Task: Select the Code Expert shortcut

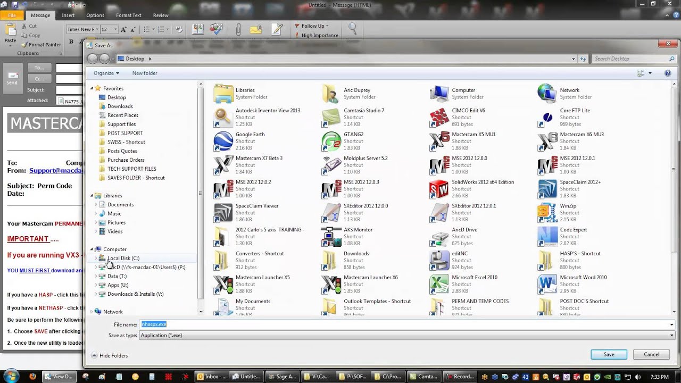Action: 563,237
